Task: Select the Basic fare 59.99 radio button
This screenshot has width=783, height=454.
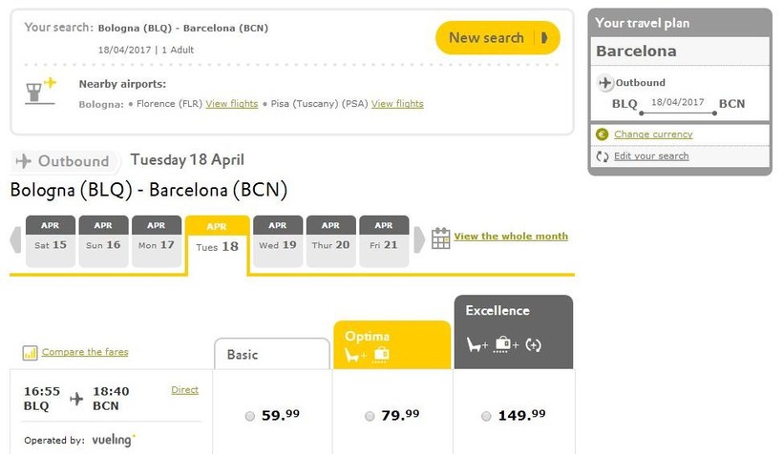Action: click(250, 416)
